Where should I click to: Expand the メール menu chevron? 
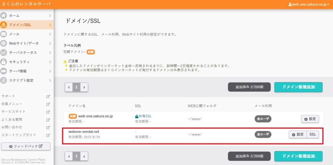coord(50,34)
